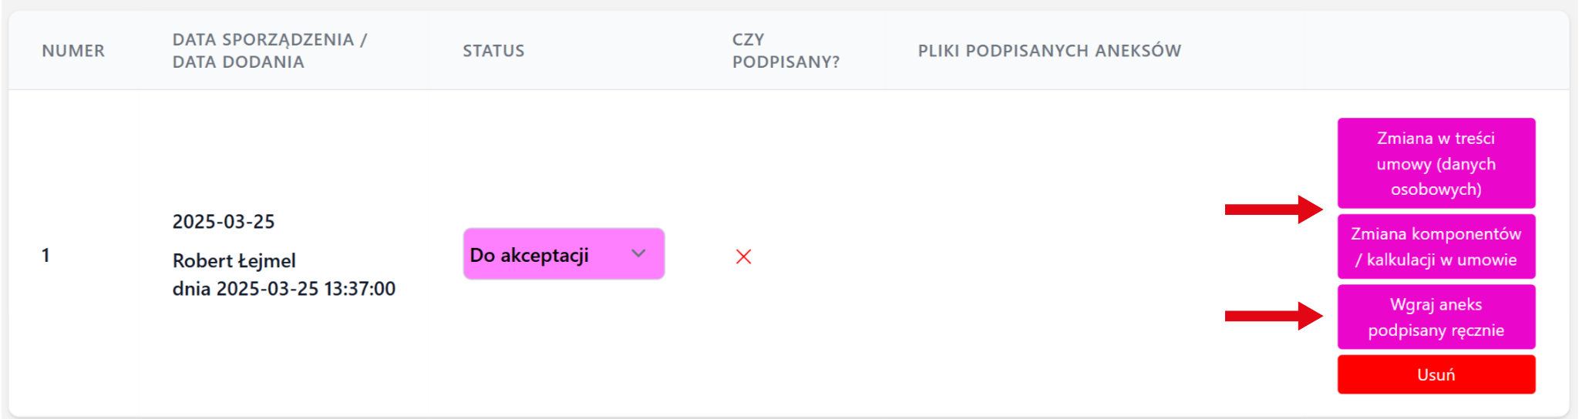Image resolution: width=1579 pixels, height=419 pixels.
Task: Open "Zmiana komponentów / kalkulacji w umowie"
Action: 1436,246
